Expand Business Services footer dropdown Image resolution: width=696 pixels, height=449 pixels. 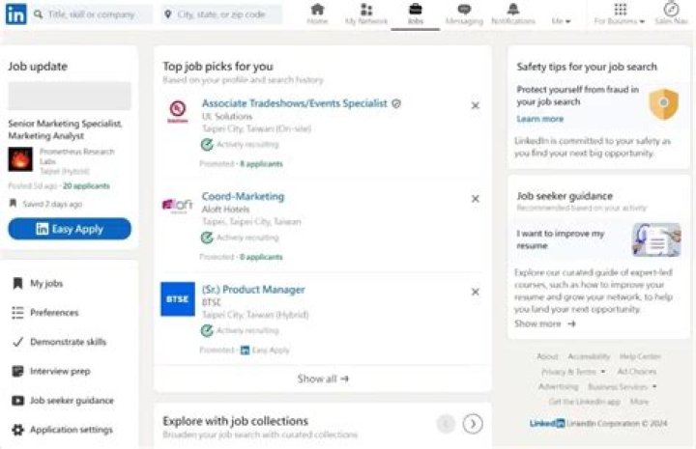622,386
